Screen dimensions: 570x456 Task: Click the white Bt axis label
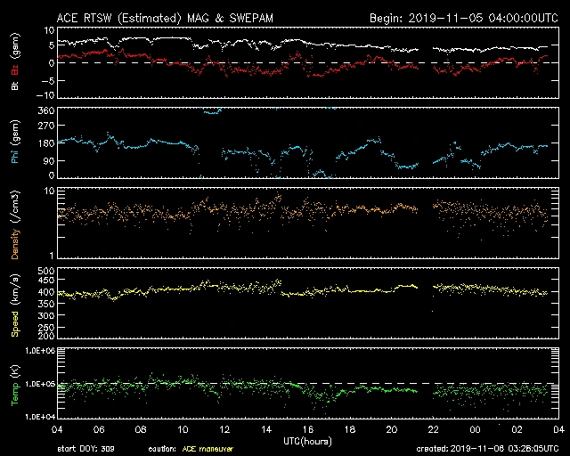point(15,87)
